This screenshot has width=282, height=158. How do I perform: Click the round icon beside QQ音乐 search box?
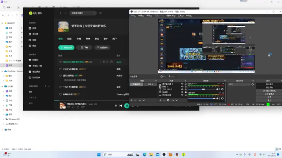pyautogui.click(x=100, y=13)
